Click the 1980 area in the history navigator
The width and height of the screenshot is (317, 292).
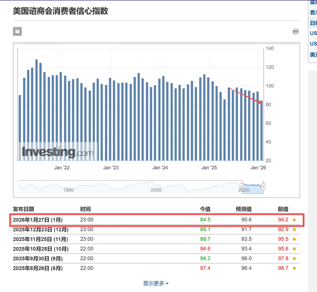pos(68,190)
